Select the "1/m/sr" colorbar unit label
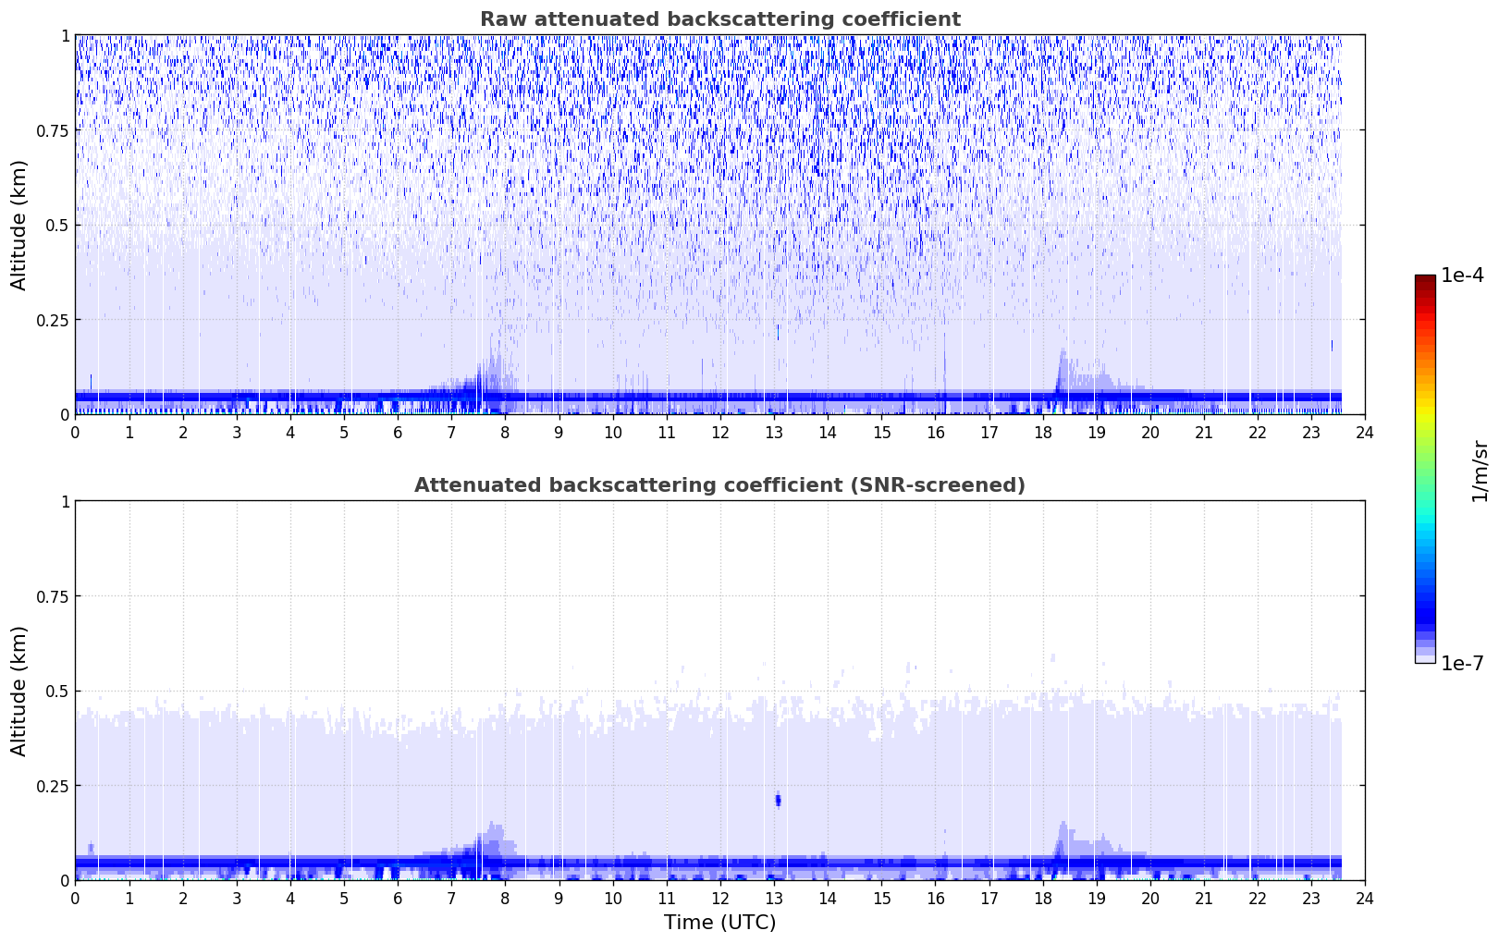Screen dimensions: 1499x943 click(x=1480, y=470)
